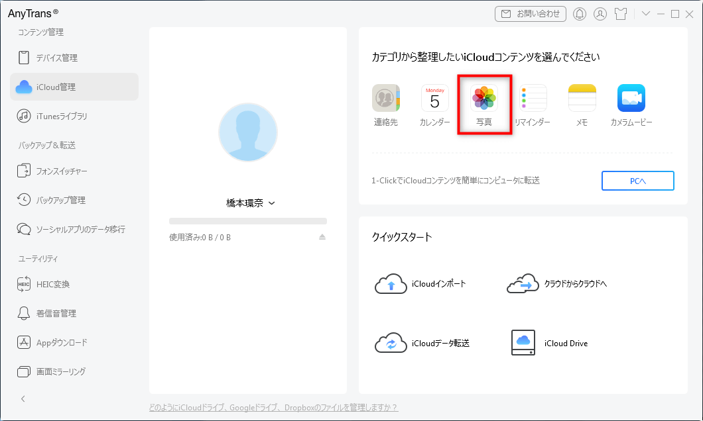The width and height of the screenshot is (703, 421).
Task: Open the デバイス管理 sidebar item
Action: point(74,58)
